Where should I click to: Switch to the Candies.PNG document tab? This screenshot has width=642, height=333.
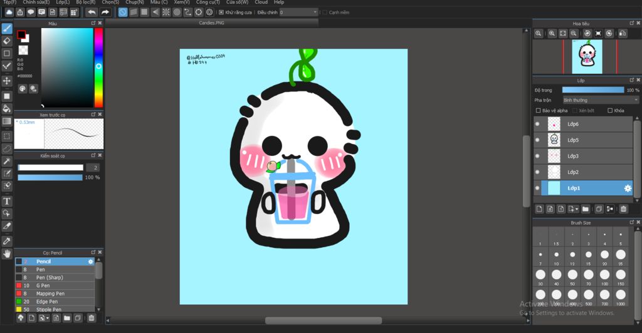click(212, 23)
